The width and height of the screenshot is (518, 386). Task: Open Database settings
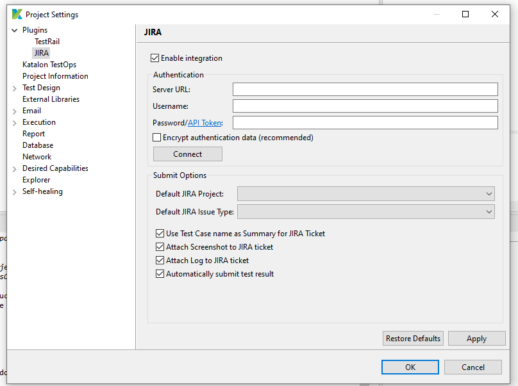click(38, 145)
